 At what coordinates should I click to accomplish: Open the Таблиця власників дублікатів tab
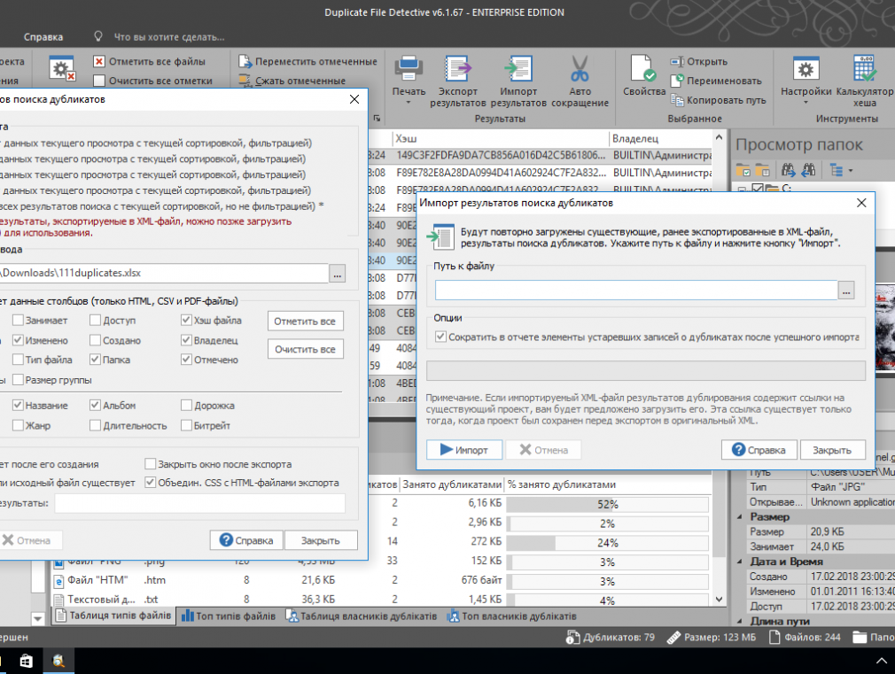coord(362,616)
